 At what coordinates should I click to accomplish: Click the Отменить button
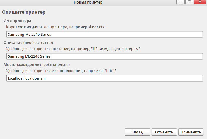tap(164, 132)
